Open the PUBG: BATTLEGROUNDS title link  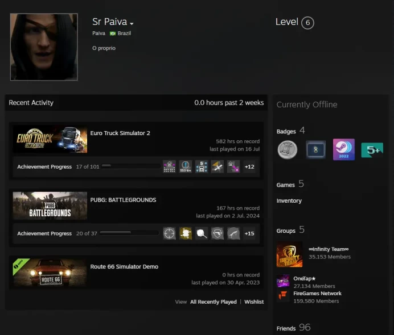tap(123, 200)
